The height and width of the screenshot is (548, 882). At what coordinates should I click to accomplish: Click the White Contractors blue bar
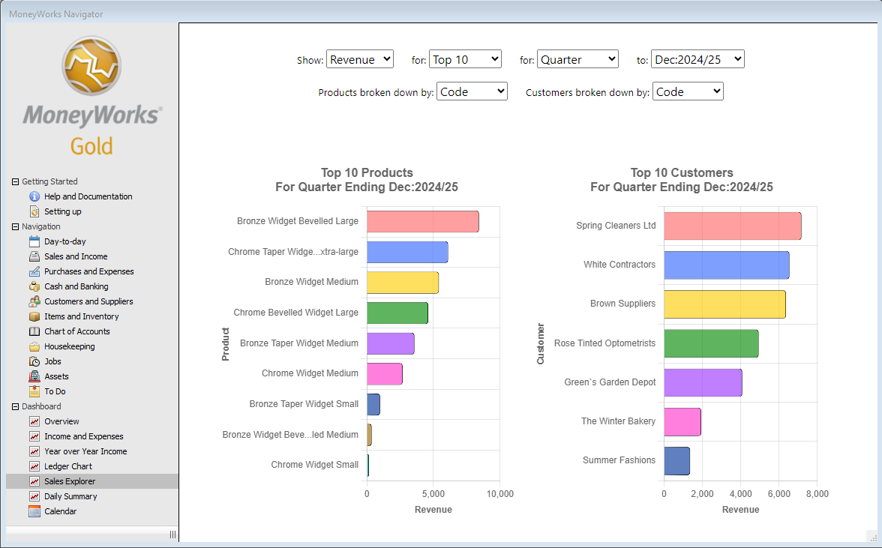[727, 265]
